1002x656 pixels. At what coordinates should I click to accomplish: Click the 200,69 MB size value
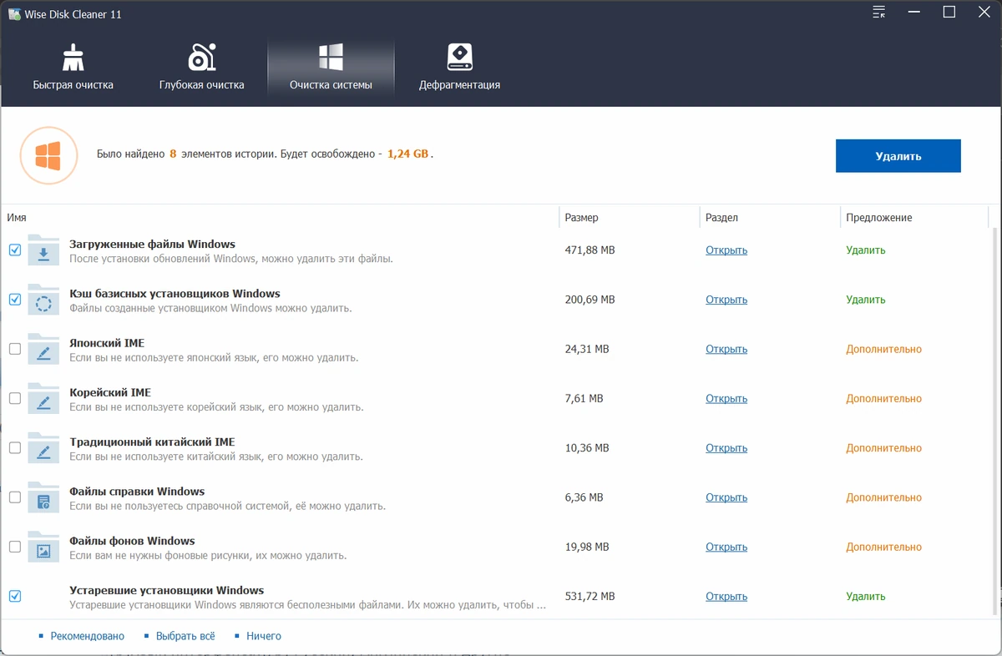[590, 300]
